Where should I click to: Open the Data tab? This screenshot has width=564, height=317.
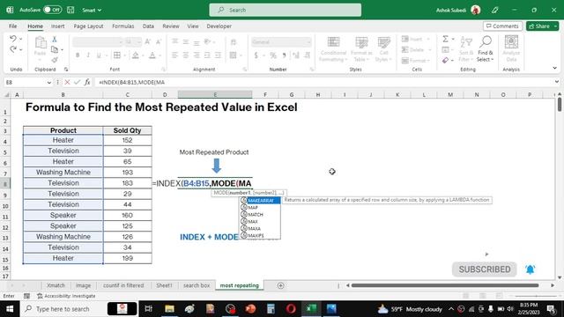tap(148, 26)
